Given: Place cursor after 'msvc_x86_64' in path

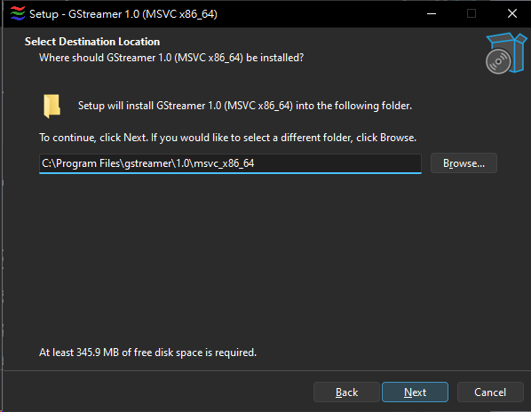Looking at the screenshot, I should [x=255, y=163].
